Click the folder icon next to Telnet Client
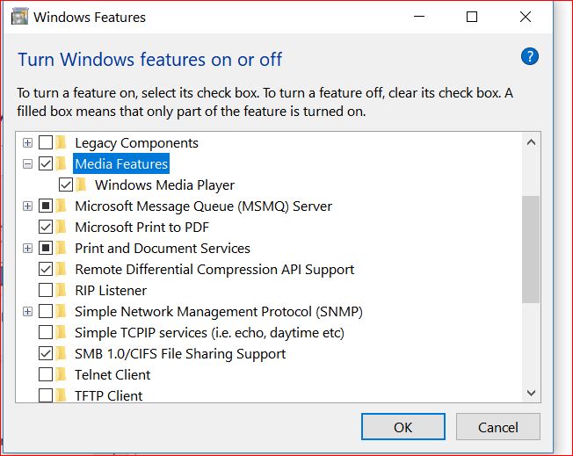Image resolution: width=573 pixels, height=456 pixels. (61, 374)
